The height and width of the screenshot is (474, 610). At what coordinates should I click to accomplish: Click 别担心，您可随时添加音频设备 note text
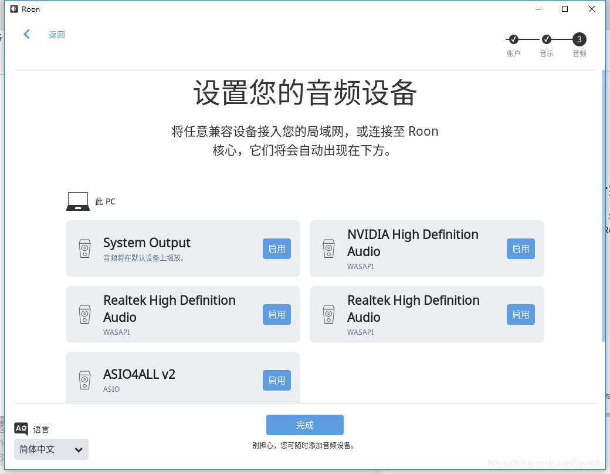(303, 445)
